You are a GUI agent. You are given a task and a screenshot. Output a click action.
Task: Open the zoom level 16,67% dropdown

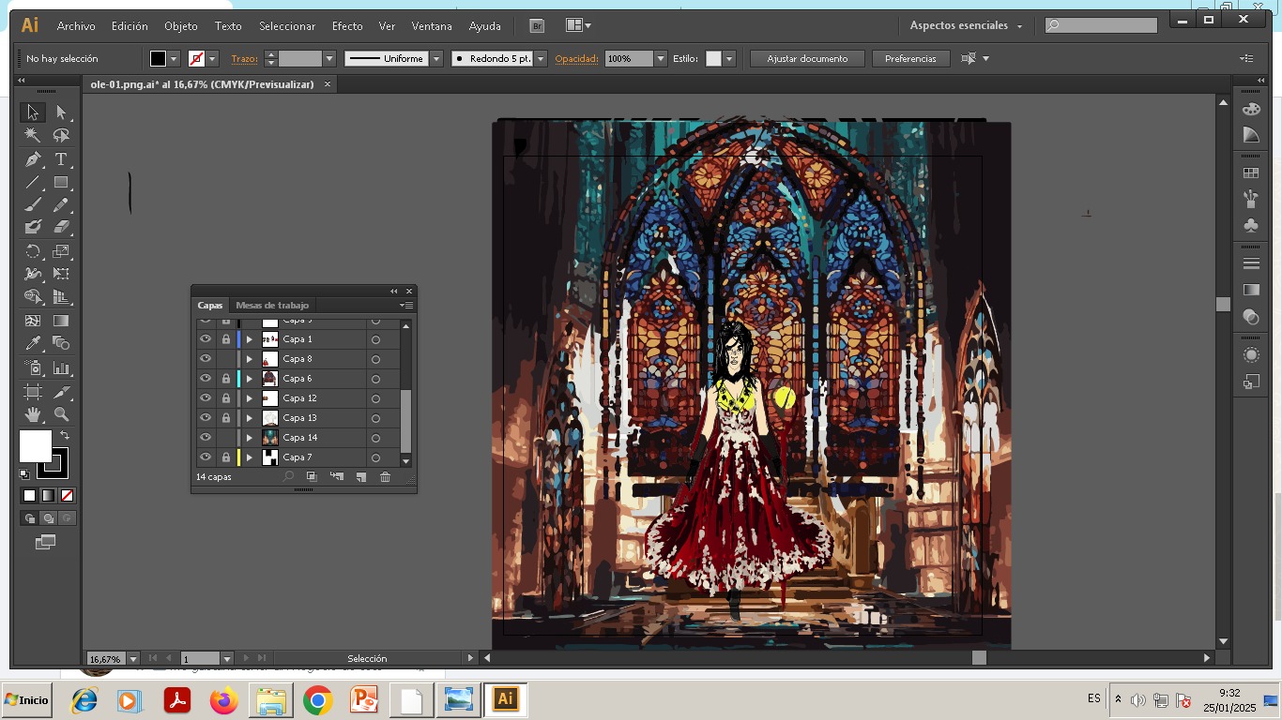(x=133, y=658)
